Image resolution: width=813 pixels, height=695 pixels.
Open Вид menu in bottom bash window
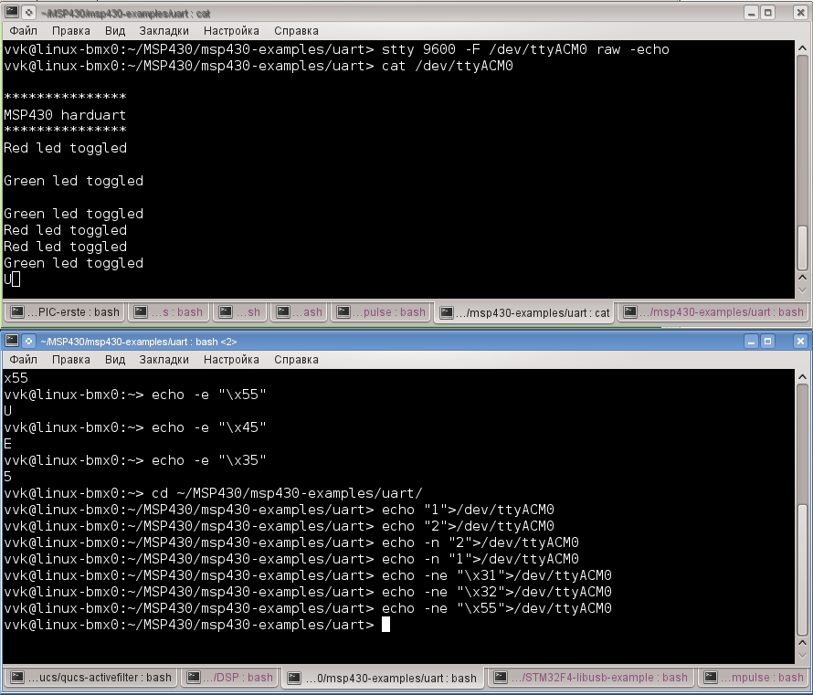[115, 360]
